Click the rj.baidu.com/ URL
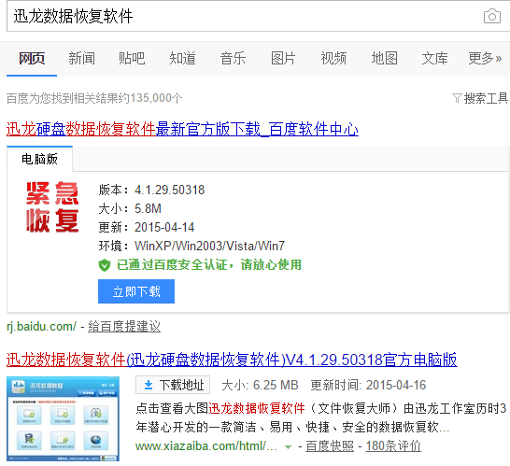The height and width of the screenshot is (466, 510). (41, 327)
